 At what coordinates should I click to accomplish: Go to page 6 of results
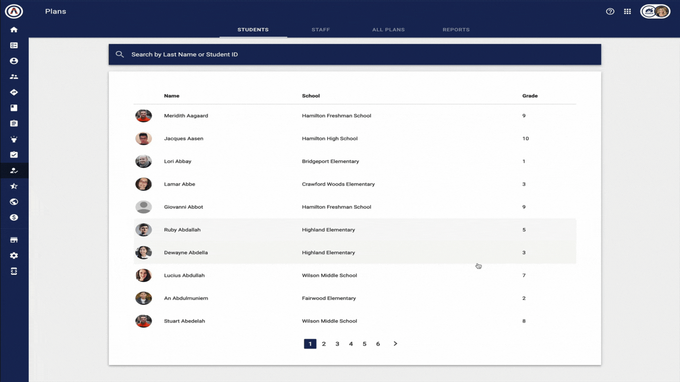tap(378, 344)
